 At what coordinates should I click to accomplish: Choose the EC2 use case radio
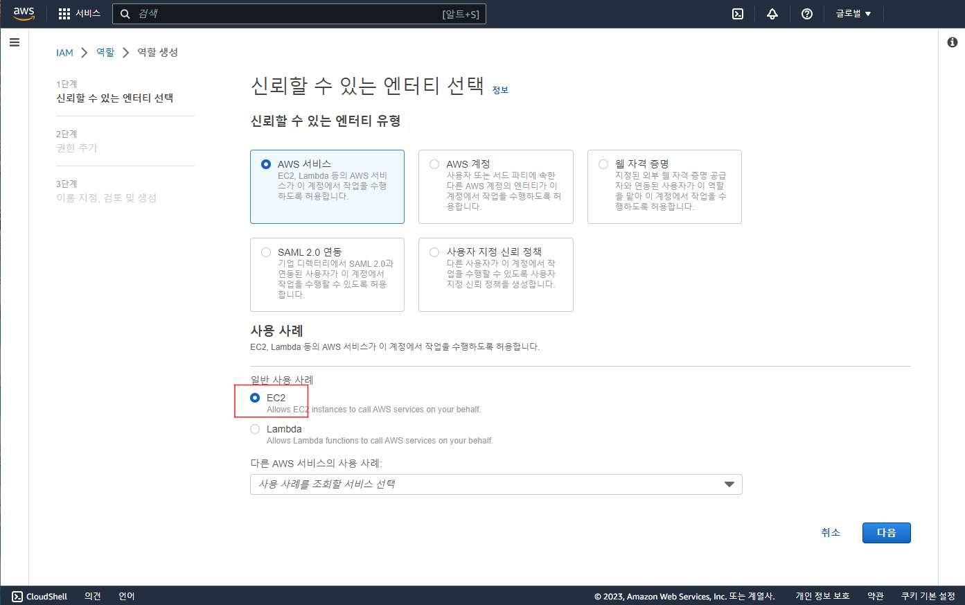pyautogui.click(x=255, y=398)
